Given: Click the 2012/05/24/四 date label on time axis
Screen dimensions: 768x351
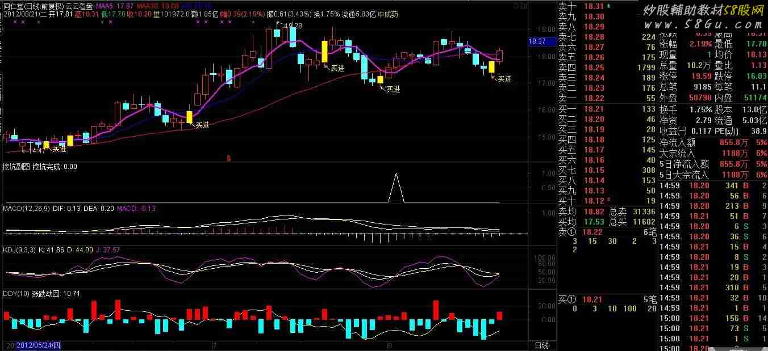Looking at the screenshot, I should 39,345.
